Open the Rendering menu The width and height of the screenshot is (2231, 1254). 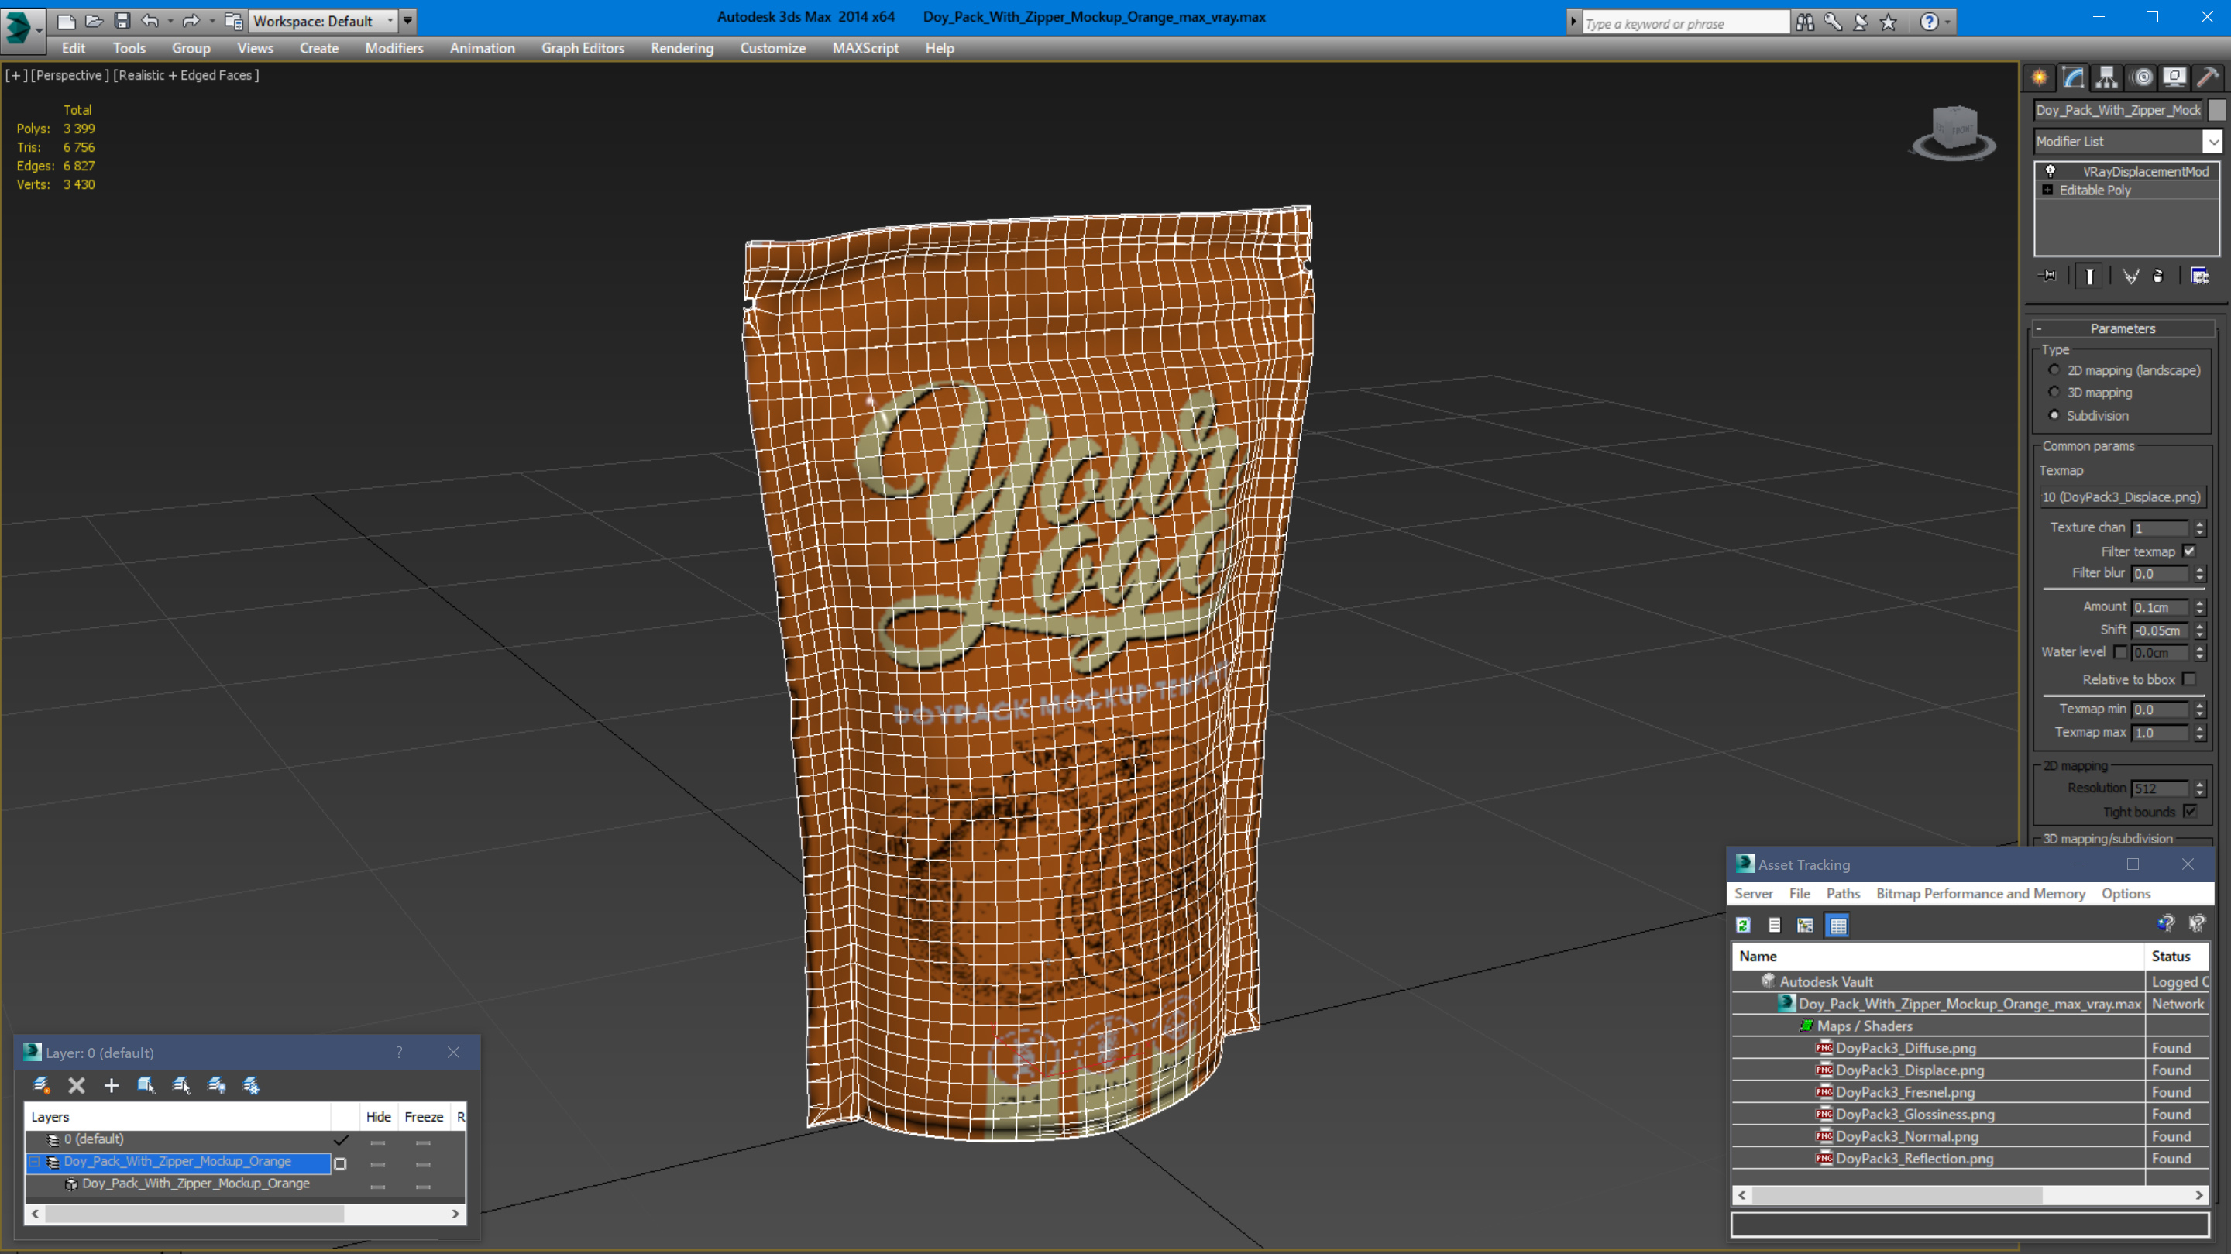coord(682,49)
